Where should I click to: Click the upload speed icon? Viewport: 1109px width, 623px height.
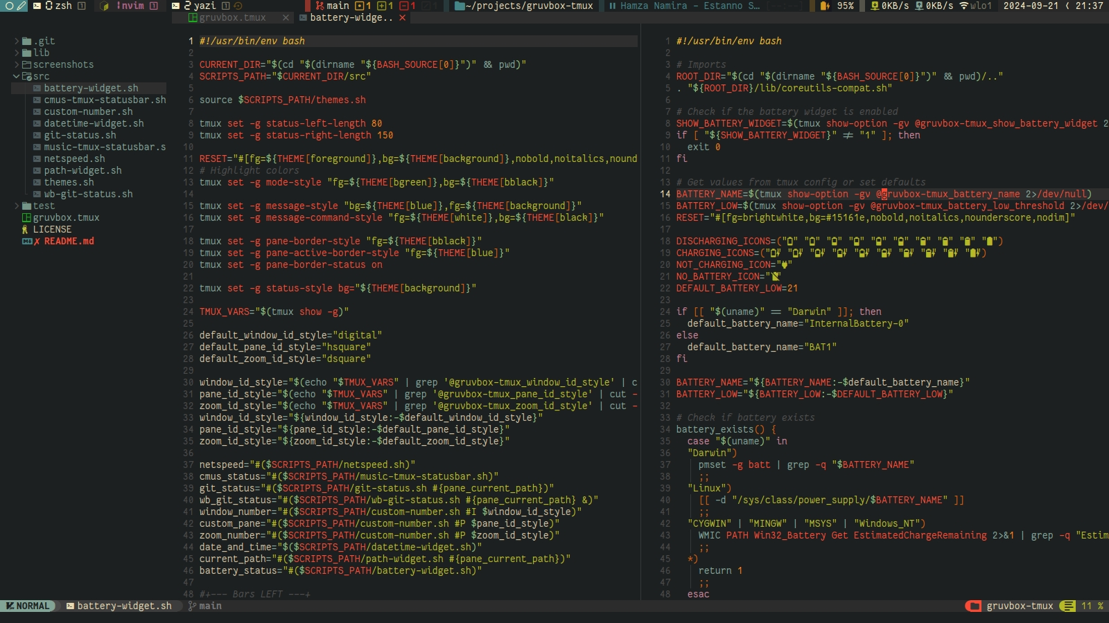point(919,6)
